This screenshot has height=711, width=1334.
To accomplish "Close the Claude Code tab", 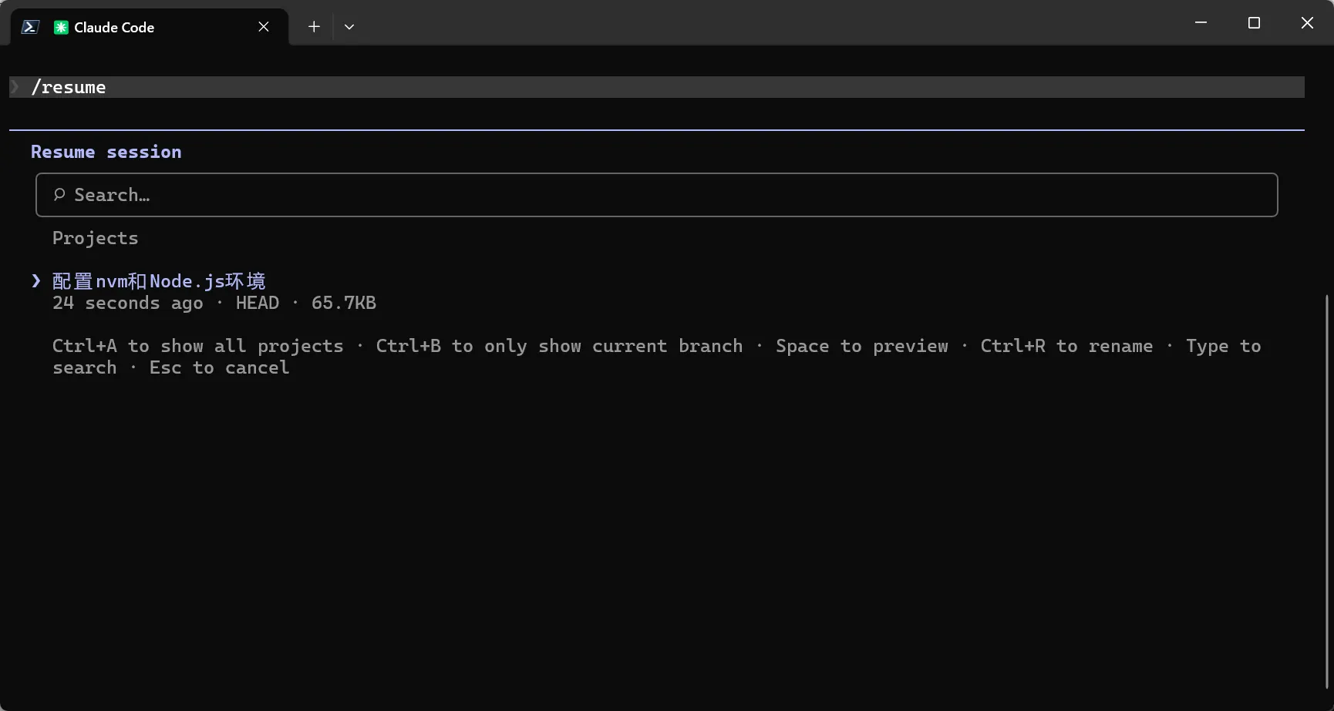I will (264, 27).
